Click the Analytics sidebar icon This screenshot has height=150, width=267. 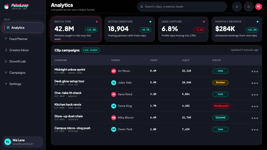click(x=8, y=28)
